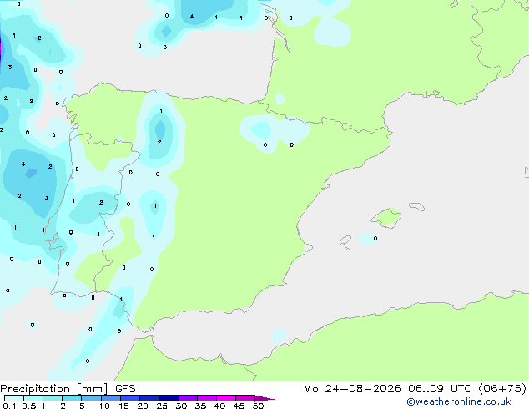Pick the 10–15 mm legend color swatch
This screenshot has height=409, width=529.
[110, 398]
